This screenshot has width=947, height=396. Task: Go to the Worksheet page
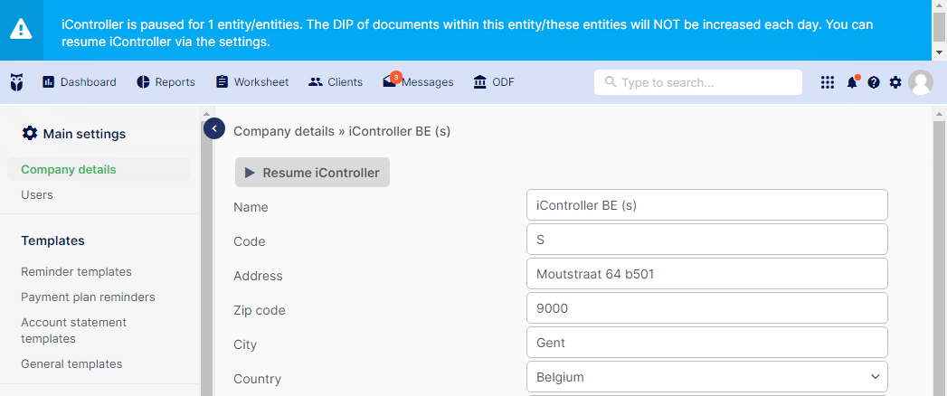(252, 82)
